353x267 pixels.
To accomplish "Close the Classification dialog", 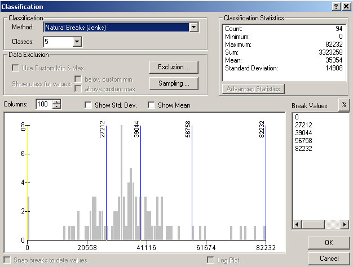I will pos(346,7).
